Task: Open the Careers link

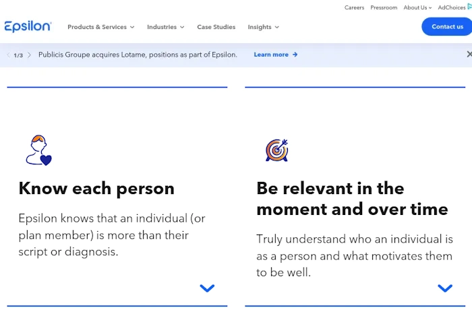Action: (354, 7)
